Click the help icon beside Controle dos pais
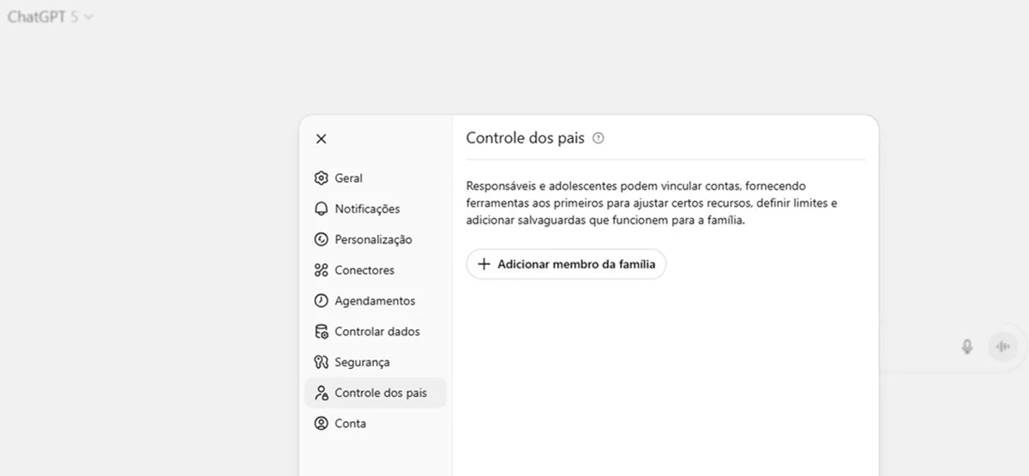The height and width of the screenshot is (476, 1029). (x=599, y=138)
